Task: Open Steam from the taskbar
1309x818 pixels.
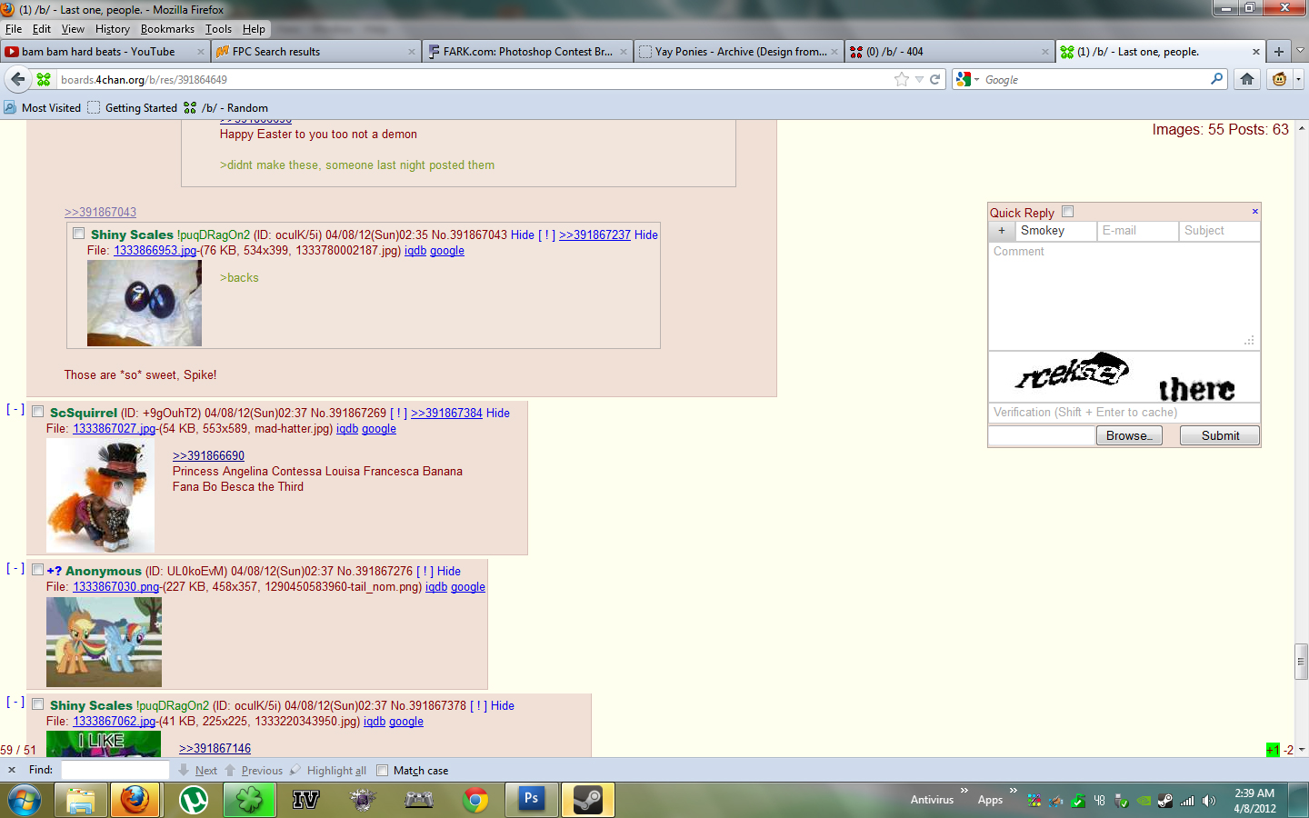Action: pos(588,800)
